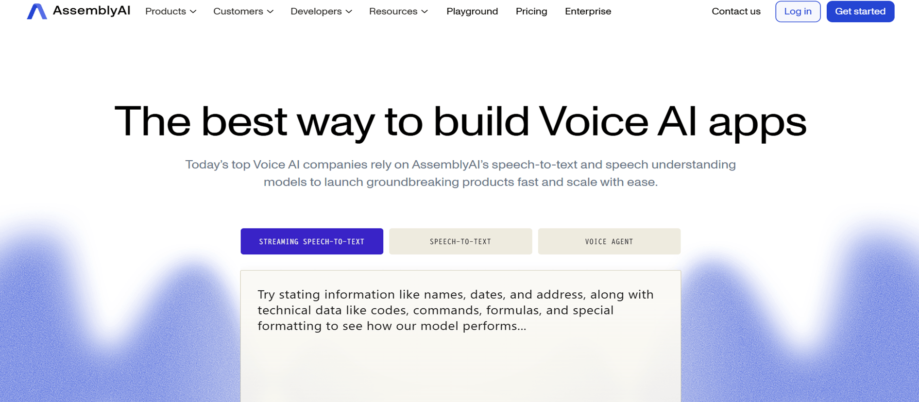Image resolution: width=919 pixels, height=402 pixels.
Task: Switch to the Speech-to-Text tab
Action: [x=460, y=241]
